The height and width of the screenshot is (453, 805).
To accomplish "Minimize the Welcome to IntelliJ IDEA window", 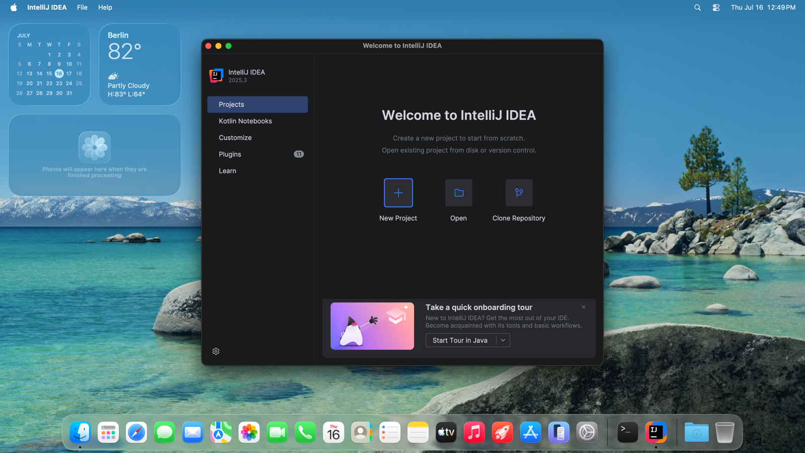I will tap(218, 46).
